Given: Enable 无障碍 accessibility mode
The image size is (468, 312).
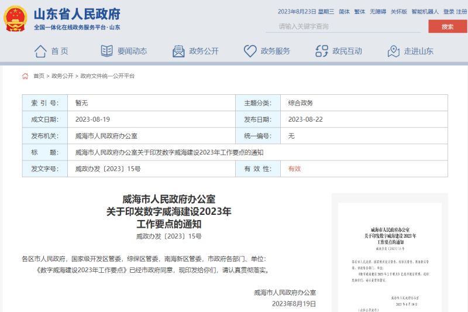Looking at the screenshot, I should click(x=377, y=11).
